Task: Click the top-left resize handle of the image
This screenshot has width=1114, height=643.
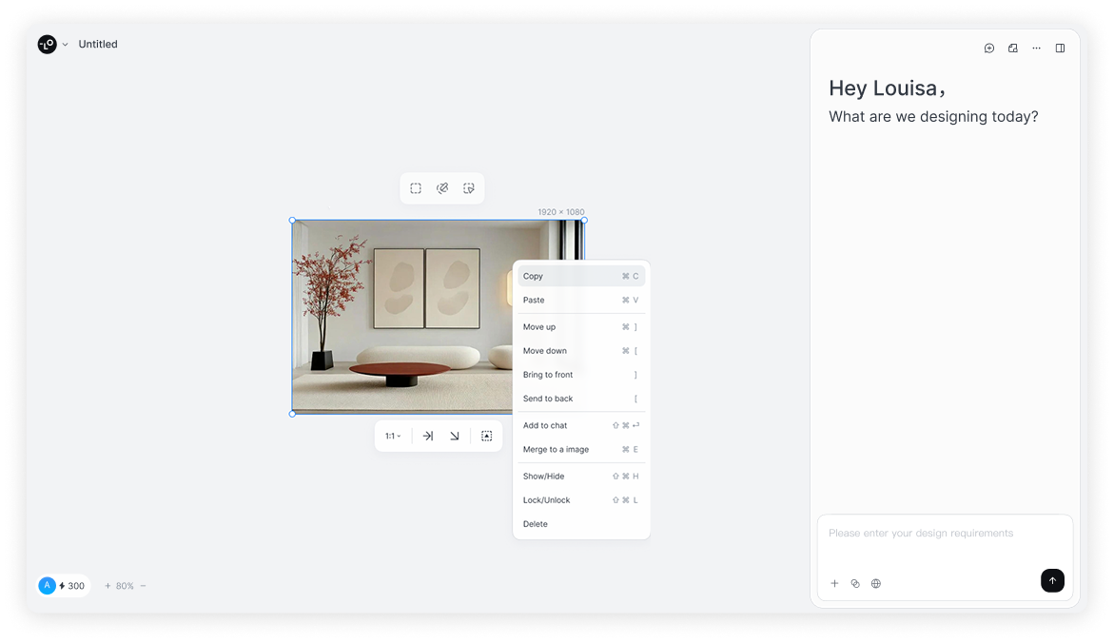Action: pyautogui.click(x=292, y=221)
